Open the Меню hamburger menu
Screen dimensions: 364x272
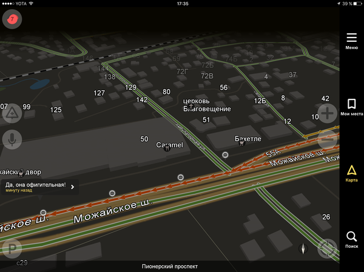tap(351, 41)
